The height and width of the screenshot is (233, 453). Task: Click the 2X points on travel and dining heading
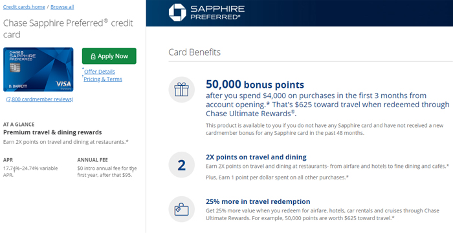[x=256, y=157]
